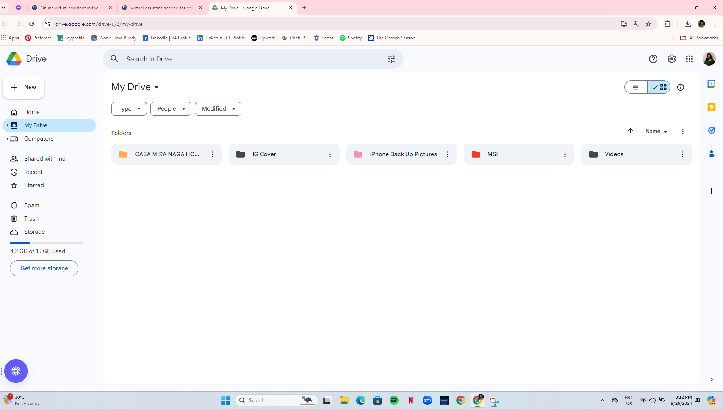Open Drive settings gear

671,59
